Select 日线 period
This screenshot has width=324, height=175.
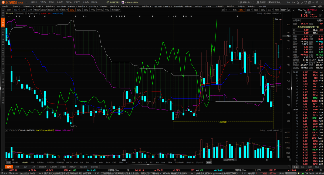[x=72, y=10]
